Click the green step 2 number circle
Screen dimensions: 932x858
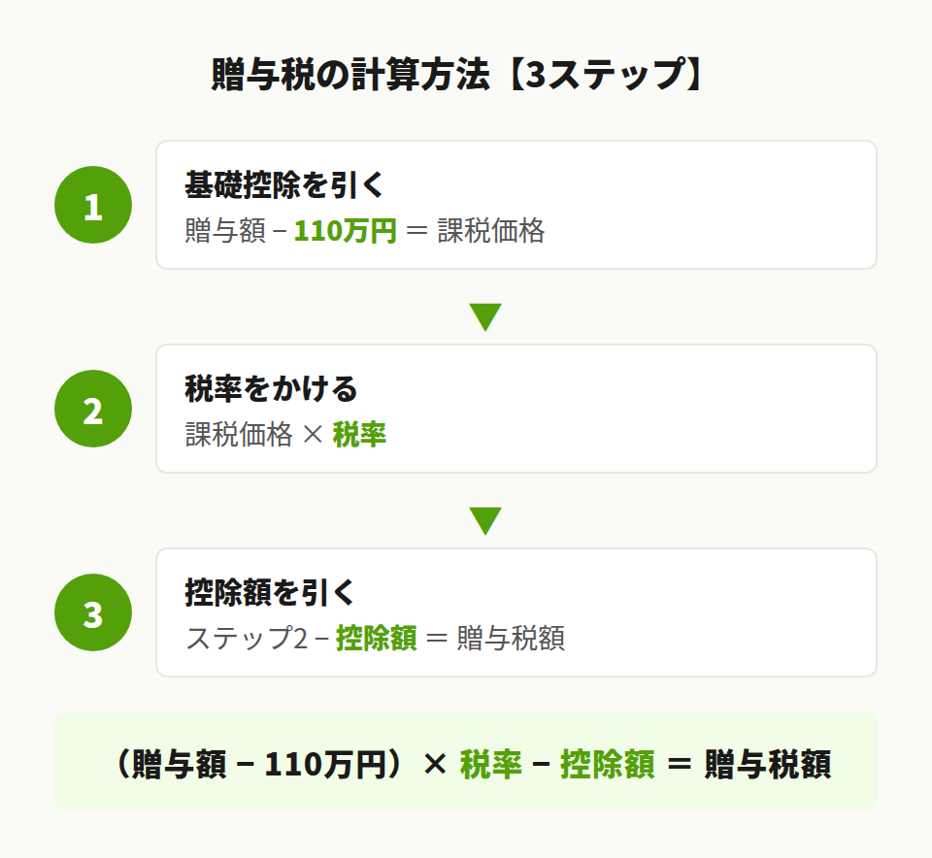pos(93,409)
